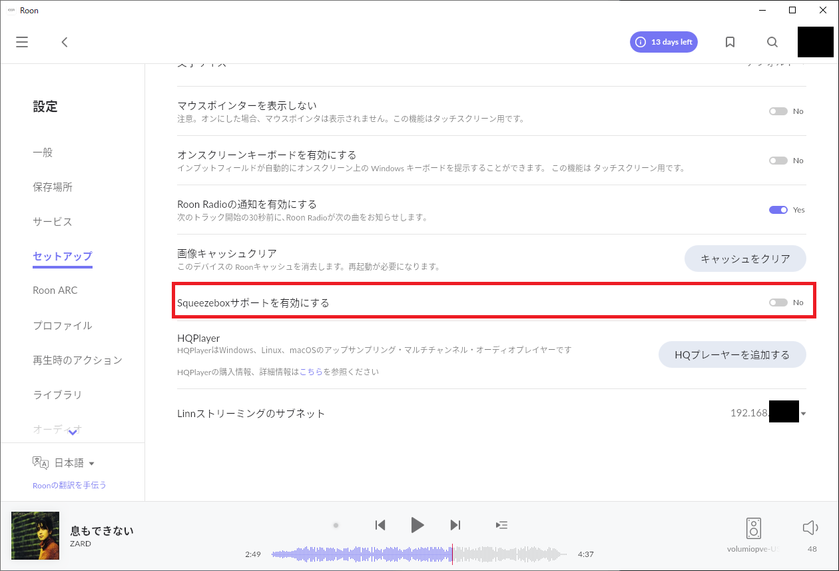
Task: Open プロファイル settings section
Action: [x=63, y=326]
